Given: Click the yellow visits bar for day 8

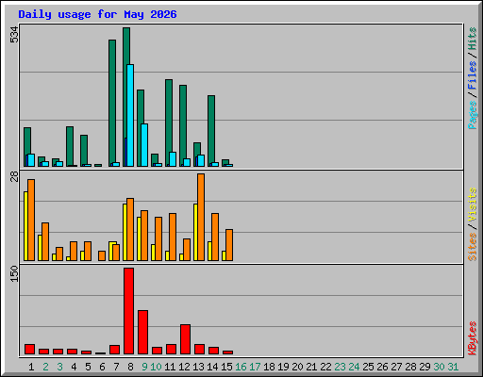Looking at the screenshot, I should [x=125, y=232].
